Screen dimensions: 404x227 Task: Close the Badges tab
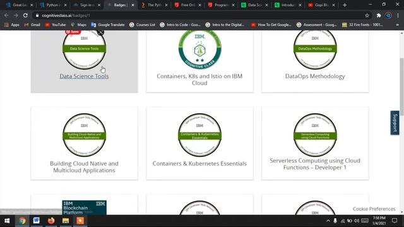[x=133, y=5]
